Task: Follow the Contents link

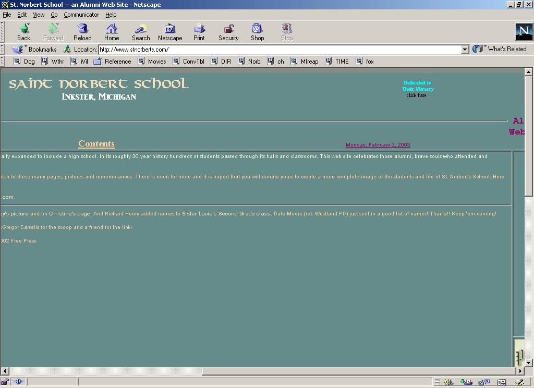Action: pyautogui.click(x=96, y=144)
